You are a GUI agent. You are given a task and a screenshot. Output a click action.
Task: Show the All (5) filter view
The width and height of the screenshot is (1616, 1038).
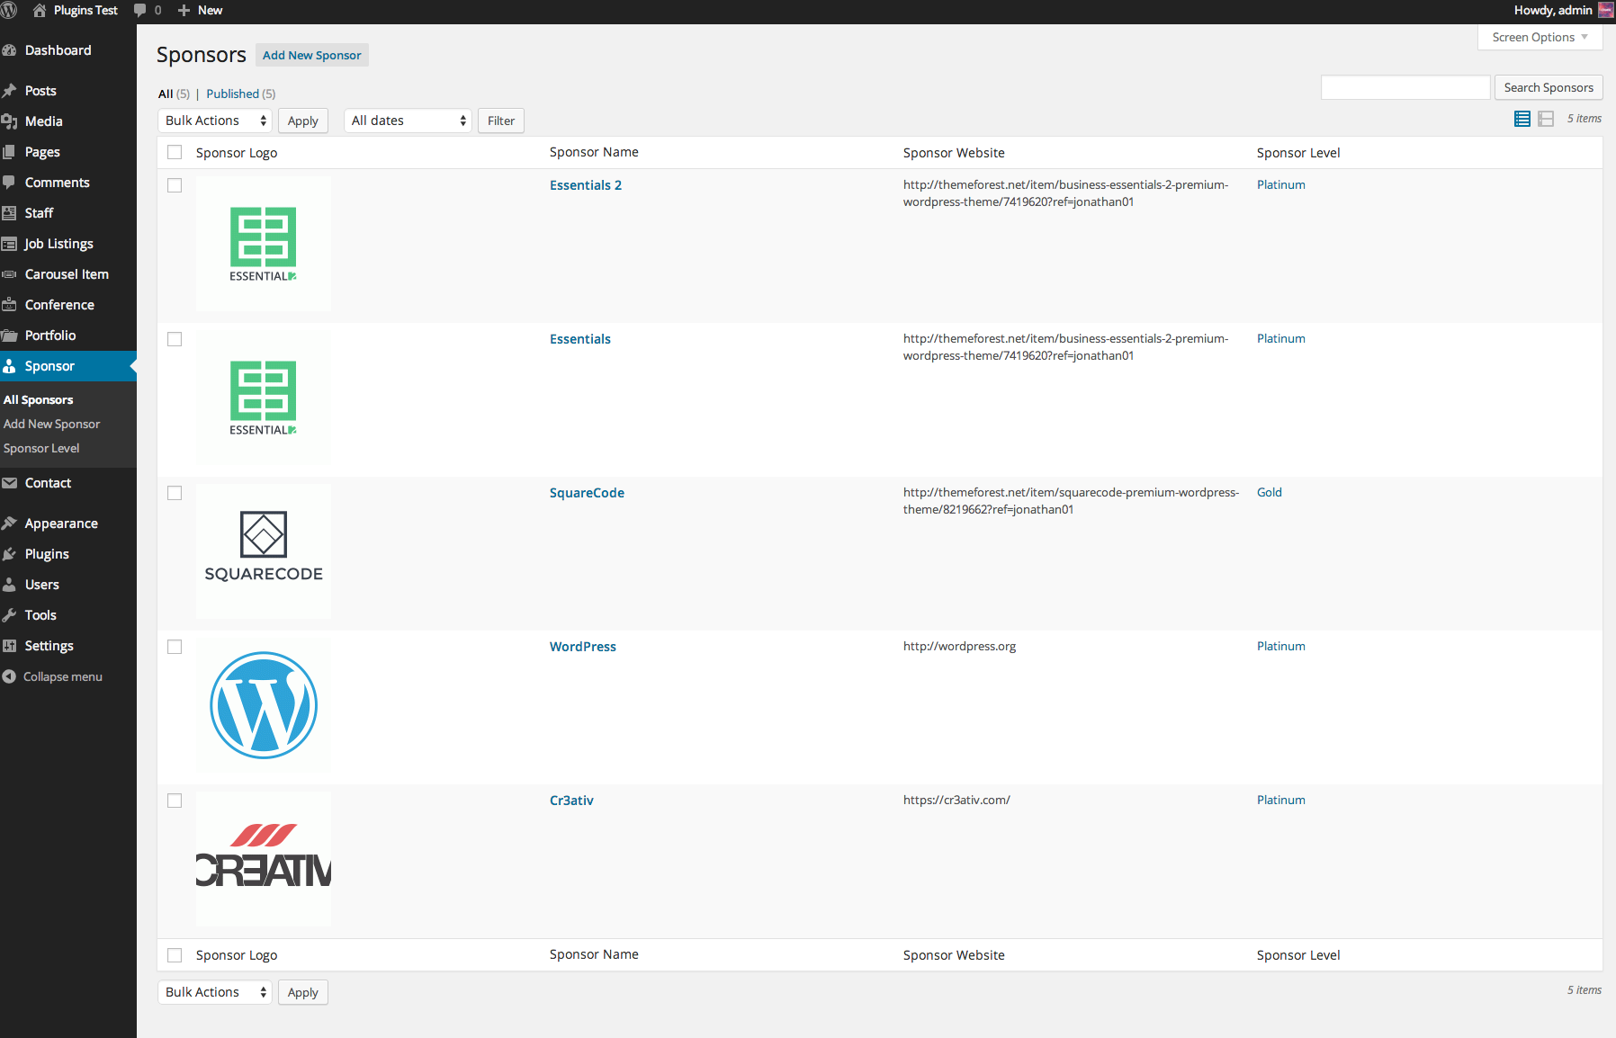174,94
